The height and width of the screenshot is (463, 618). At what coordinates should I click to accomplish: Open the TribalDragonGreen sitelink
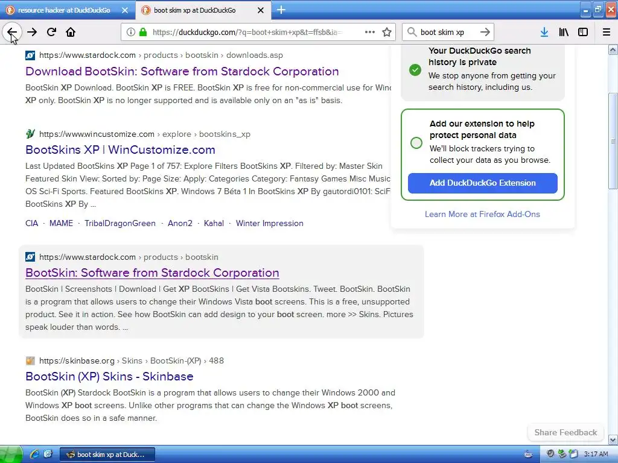(x=120, y=223)
